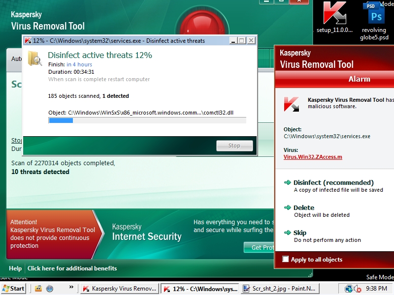Click the folder scan icon in Disinfect dialog
Screen dimensions: 394x295
click(34, 59)
